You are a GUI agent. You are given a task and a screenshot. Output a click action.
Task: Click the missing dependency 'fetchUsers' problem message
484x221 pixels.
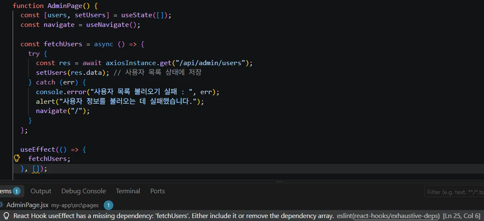[174, 216]
